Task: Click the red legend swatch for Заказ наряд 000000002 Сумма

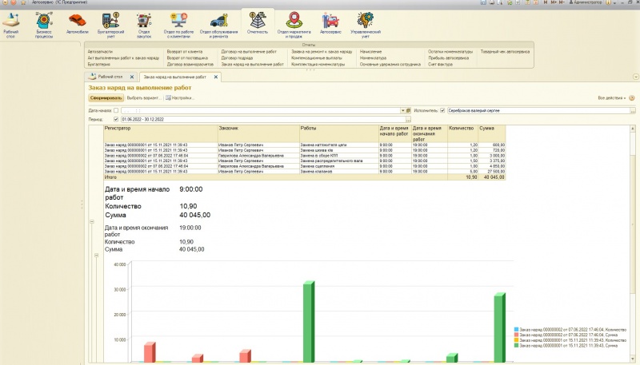Action: coord(516,335)
